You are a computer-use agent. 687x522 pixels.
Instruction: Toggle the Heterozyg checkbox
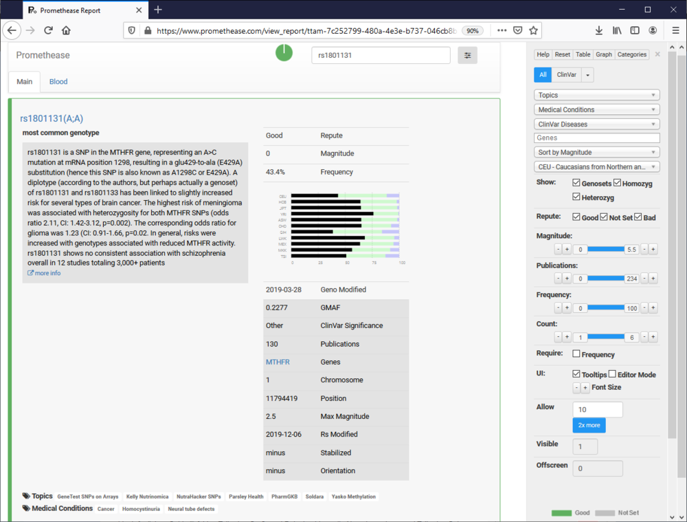(x=576, y=197)
